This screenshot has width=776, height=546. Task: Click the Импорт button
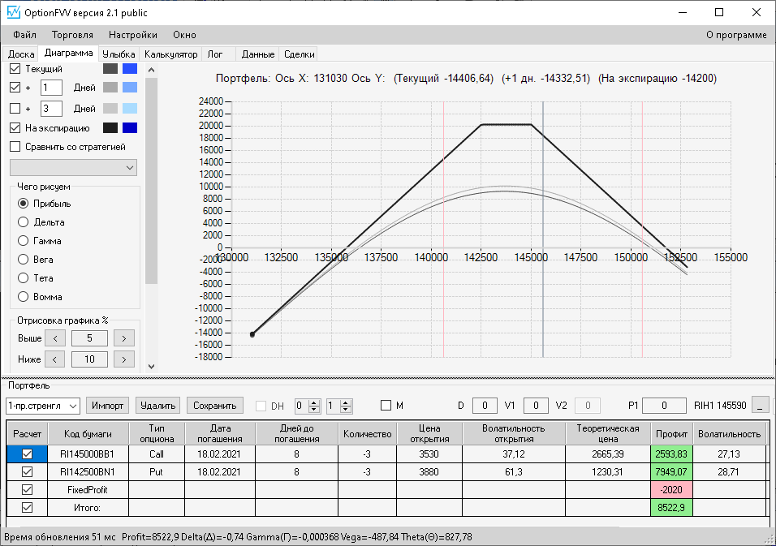pos(107,406)
